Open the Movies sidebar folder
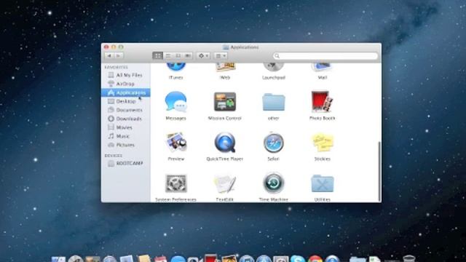 (x=125, y=127)
